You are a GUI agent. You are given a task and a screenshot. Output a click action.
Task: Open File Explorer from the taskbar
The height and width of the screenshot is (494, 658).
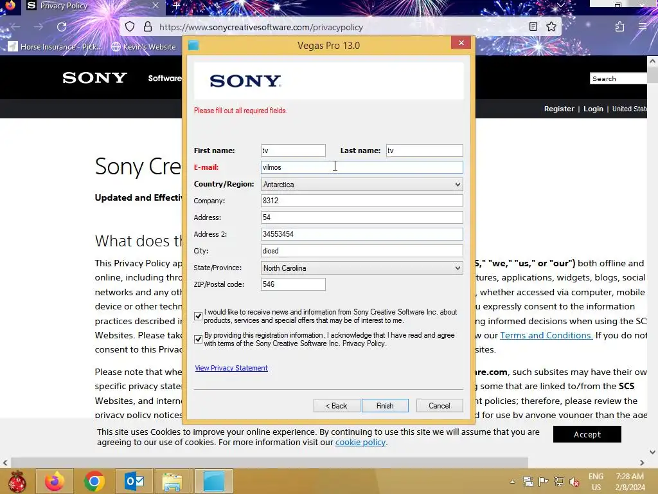(172, 481)
